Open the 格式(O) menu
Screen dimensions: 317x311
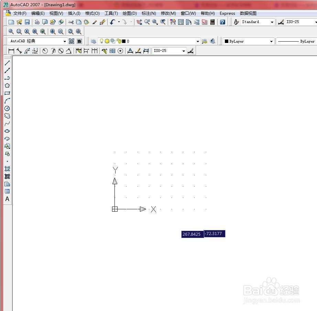92,13
